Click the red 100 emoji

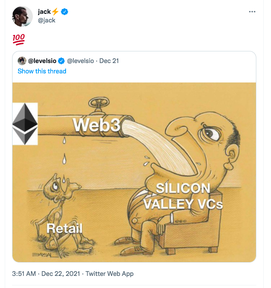click(19, 40)
